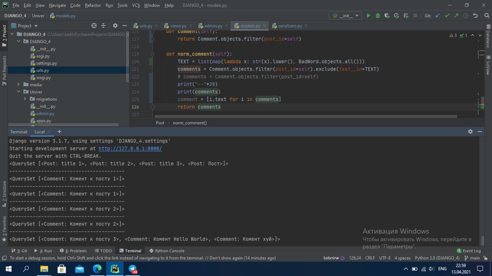Open Favorites side tool window

[x=4, y=229]
